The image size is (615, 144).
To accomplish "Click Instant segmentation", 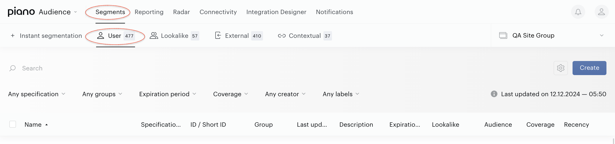I will (x=51, y=36).
